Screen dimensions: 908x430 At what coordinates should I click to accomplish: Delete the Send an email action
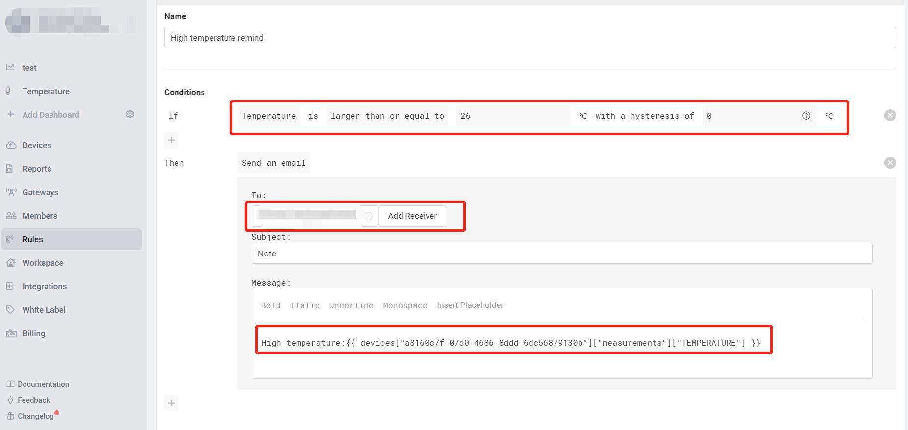pyautogui.click(x=890, y=163)
